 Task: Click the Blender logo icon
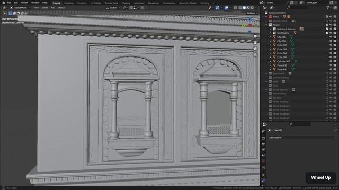coord(4,3)
